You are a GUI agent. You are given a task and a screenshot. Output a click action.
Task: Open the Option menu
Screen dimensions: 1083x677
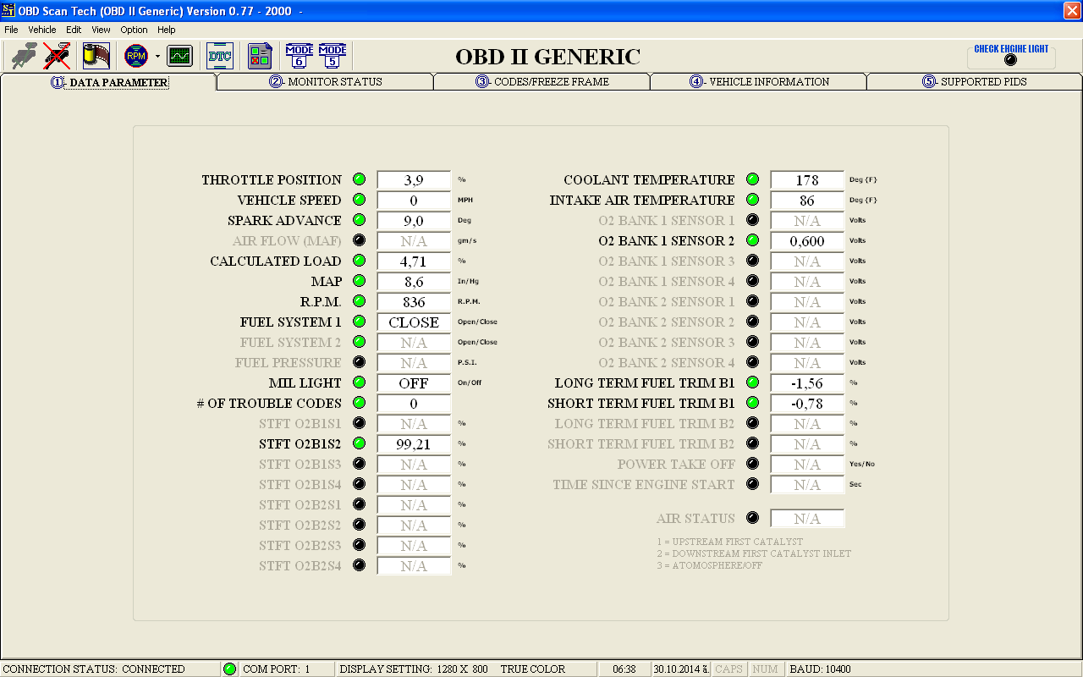pyautogui.click(x=134, y=30)
